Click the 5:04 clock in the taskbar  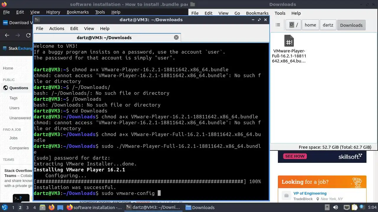372,207
